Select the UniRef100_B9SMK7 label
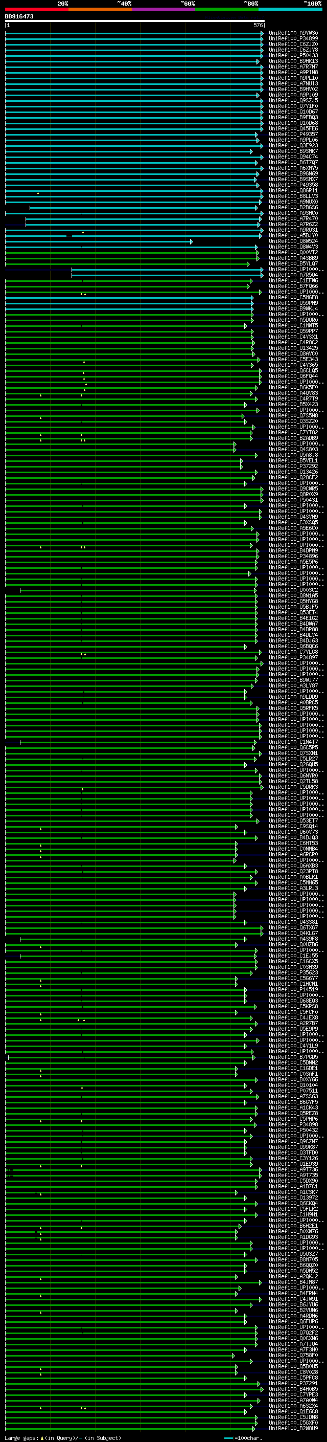This screenshot has width=327, height=1442. (x=293, y=151)
